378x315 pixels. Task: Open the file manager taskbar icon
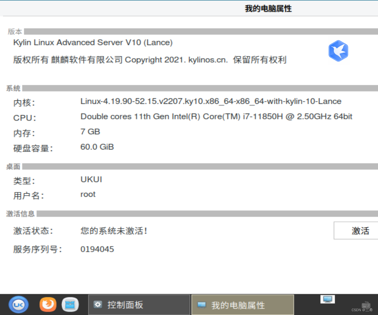(x=70, y=304)
